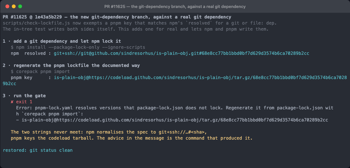Click the yellow minimize window button

(14, 6)
